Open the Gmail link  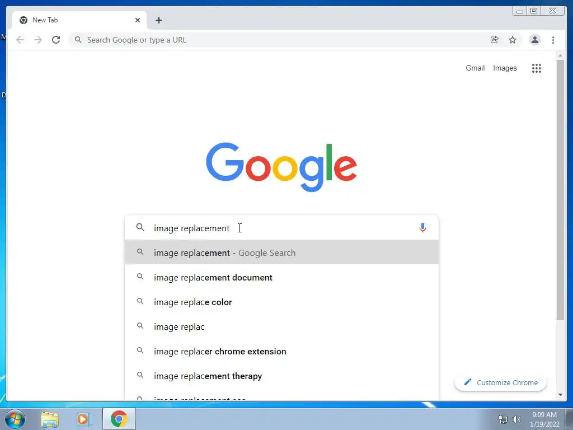475,68
